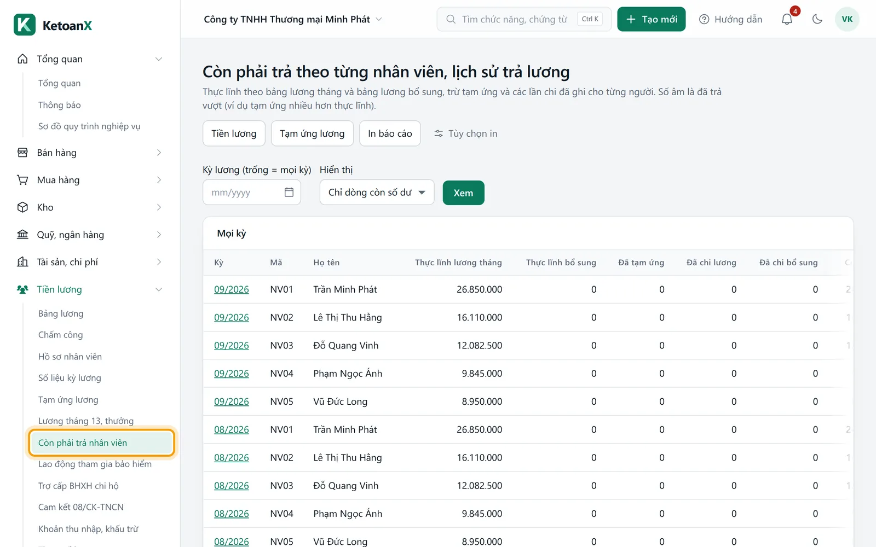Expand the Mua hàng menu chevron
Viewport: 876px width, 547px height.
(159, 180)
